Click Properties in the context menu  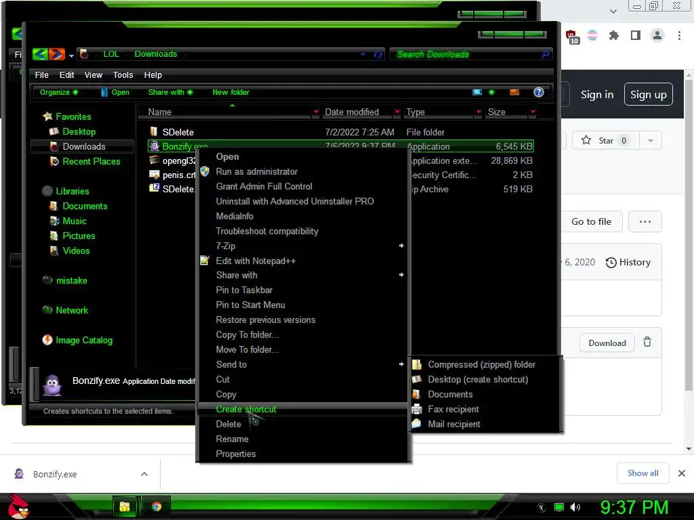click(x=236, y=454)
